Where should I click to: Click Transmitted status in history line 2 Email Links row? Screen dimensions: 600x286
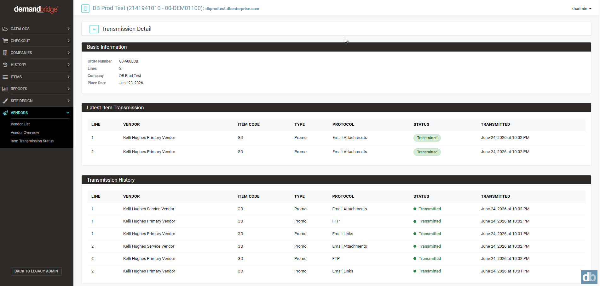[x=427, y=271]
